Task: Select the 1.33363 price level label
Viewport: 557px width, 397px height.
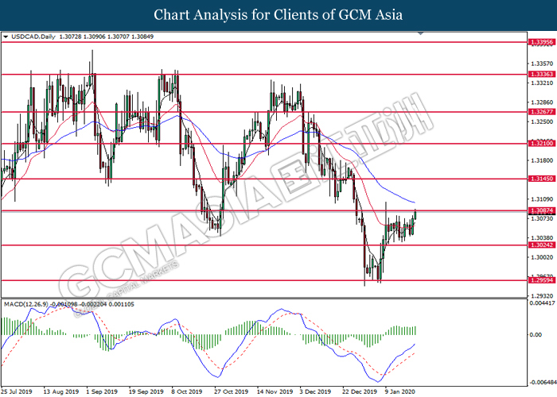Action: coord(541,74)
